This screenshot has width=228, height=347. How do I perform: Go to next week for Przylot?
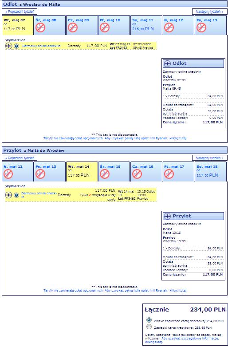[x=209, y=158]
